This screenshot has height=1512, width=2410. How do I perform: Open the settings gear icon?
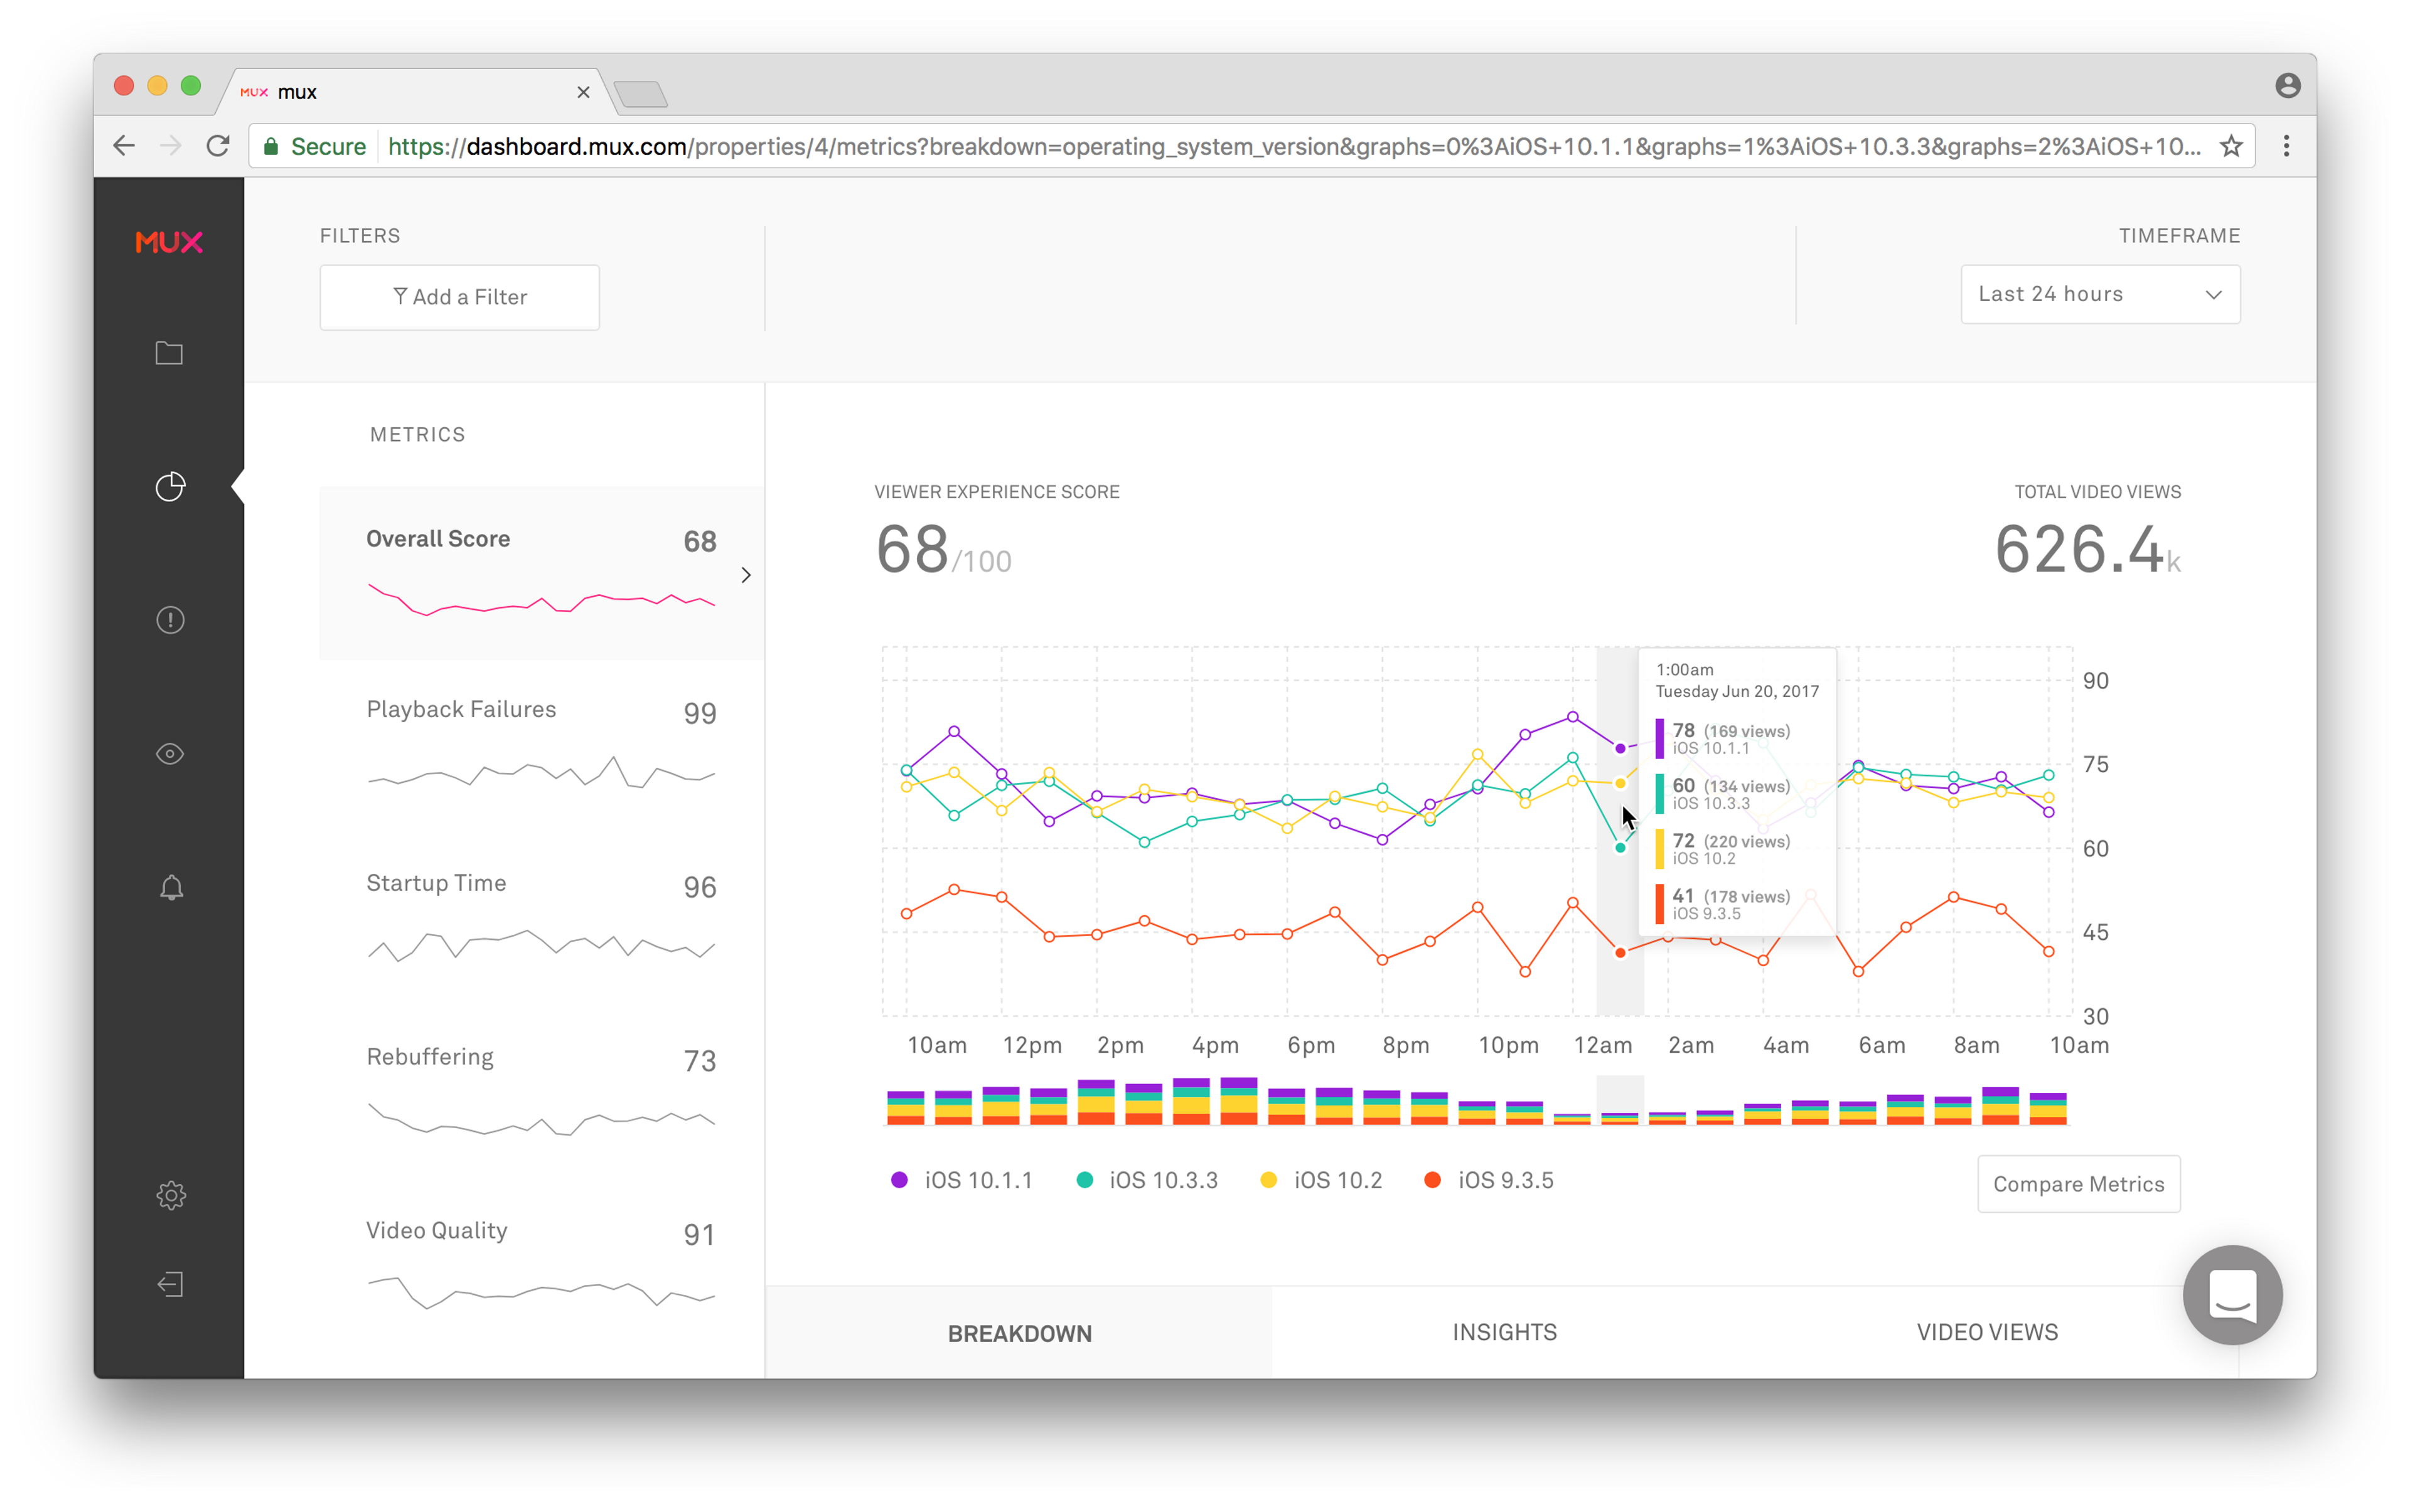(x=171, y=1195)
